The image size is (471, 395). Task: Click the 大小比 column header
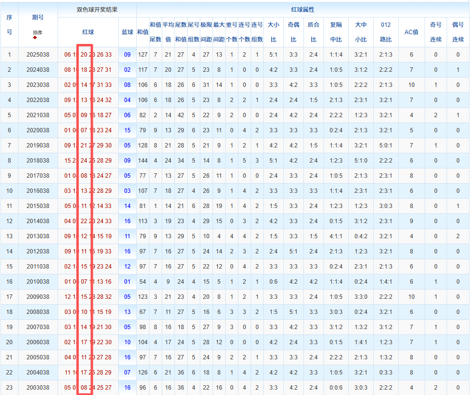pyautogui.click(x=273, y=32)
